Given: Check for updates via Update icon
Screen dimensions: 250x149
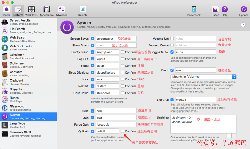Looking at the screenshot, I should 243,11.
